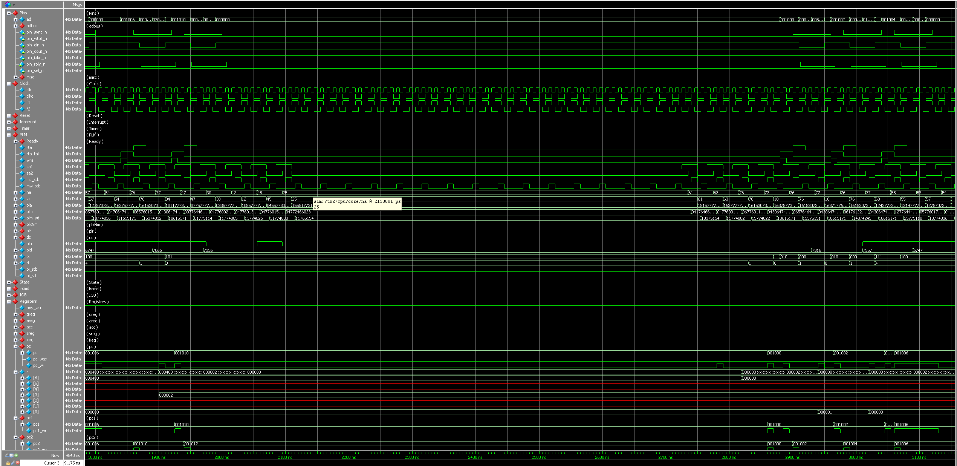
Task: Expand the ireg divider group
Action: (x=15, y=340)
